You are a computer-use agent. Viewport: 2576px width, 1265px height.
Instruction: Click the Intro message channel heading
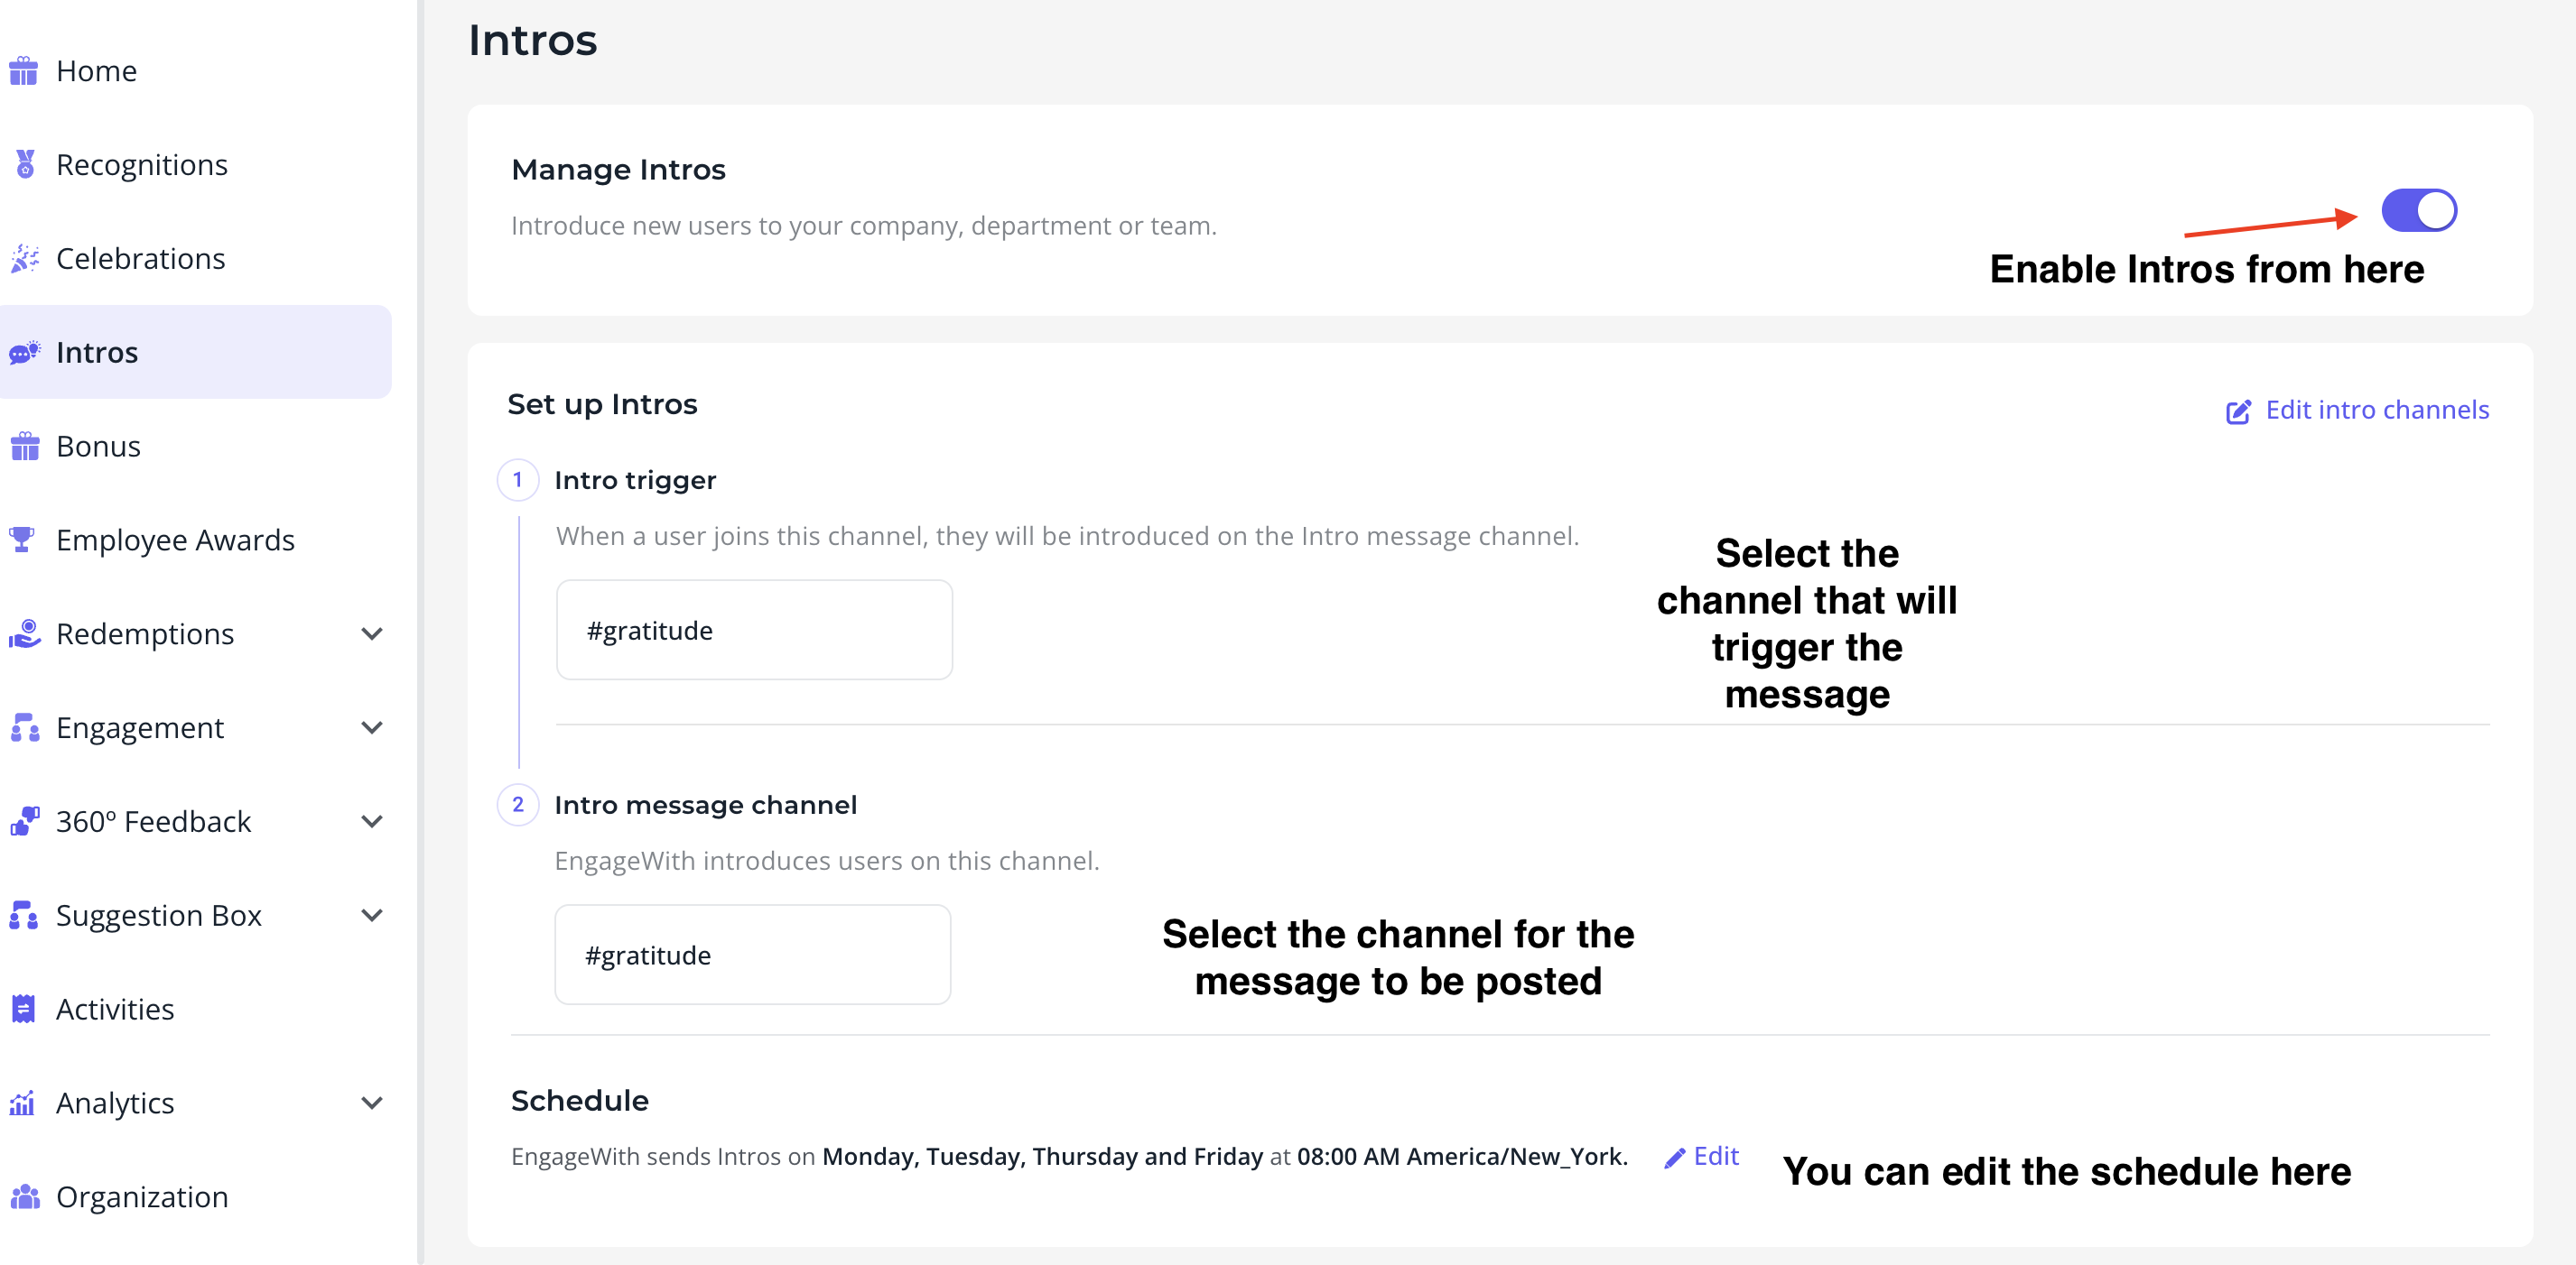tap(706, 806)
